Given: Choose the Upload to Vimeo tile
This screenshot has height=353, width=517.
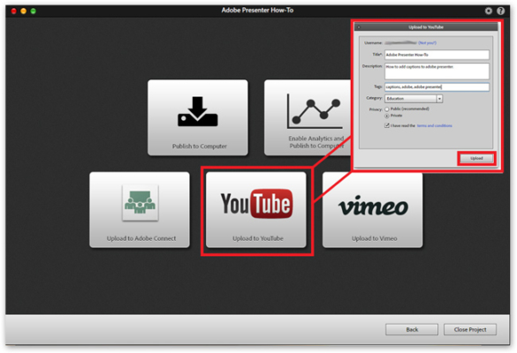Looking at the screenshot, I should tap(373, 210).
